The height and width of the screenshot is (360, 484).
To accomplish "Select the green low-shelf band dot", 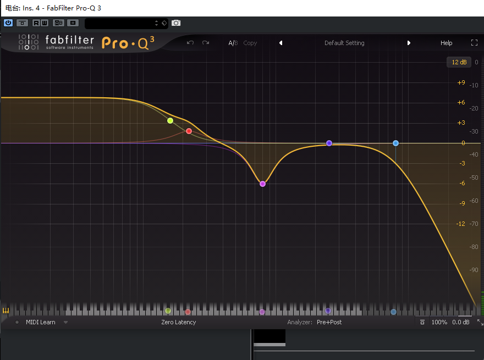I will click(170, 120).
